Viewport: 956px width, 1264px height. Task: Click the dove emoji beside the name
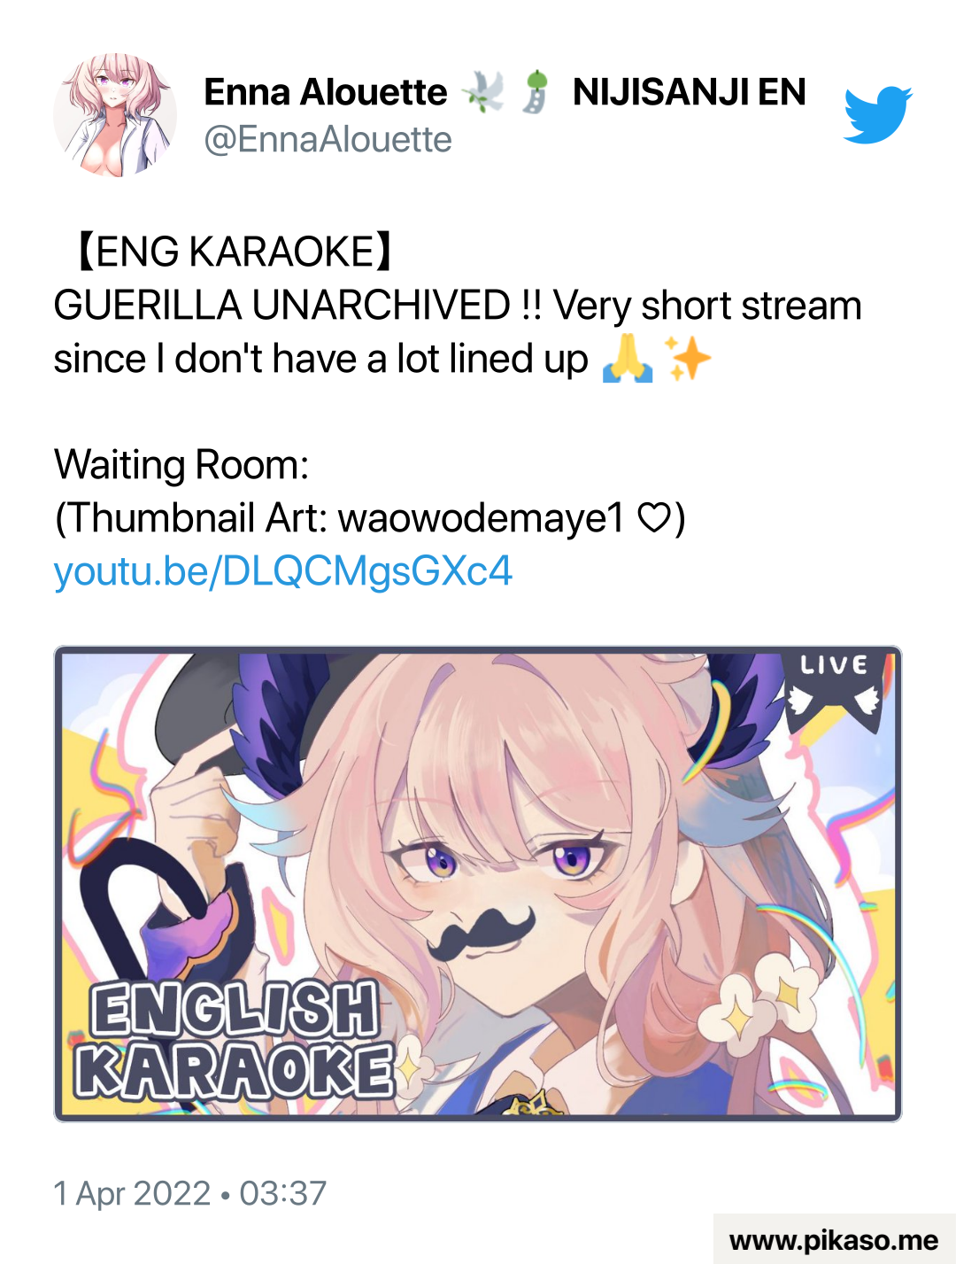pyautogui.click(x=483, y=92)
